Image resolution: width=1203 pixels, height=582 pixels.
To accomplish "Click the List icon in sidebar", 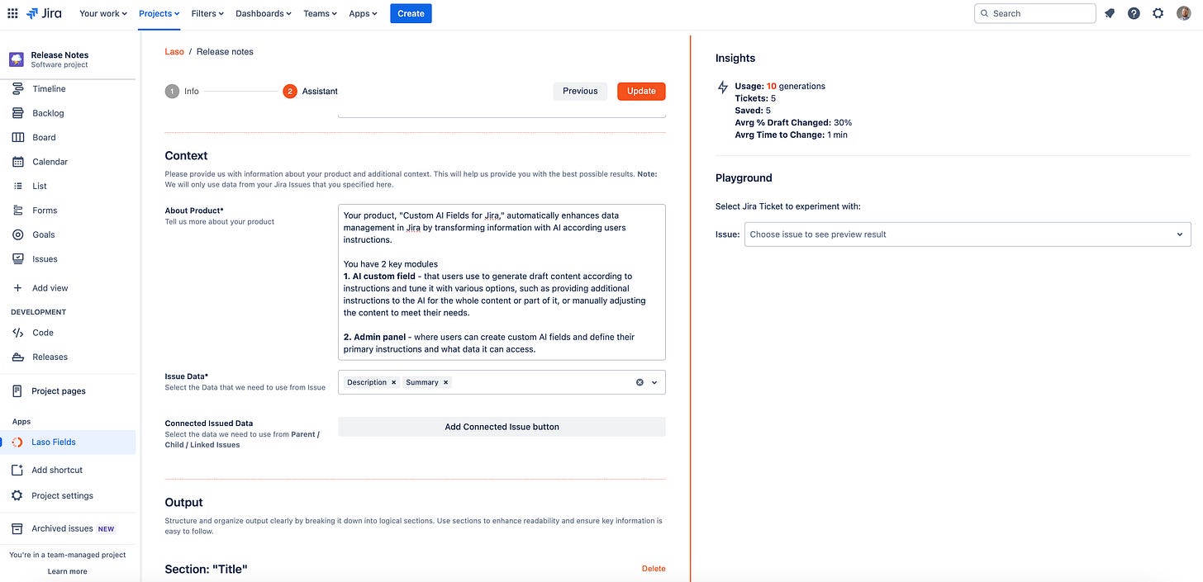I will [17, 187].
